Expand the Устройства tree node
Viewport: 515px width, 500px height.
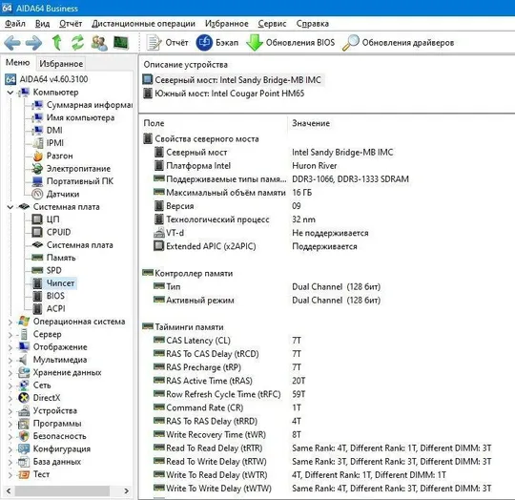pos(10,411)
